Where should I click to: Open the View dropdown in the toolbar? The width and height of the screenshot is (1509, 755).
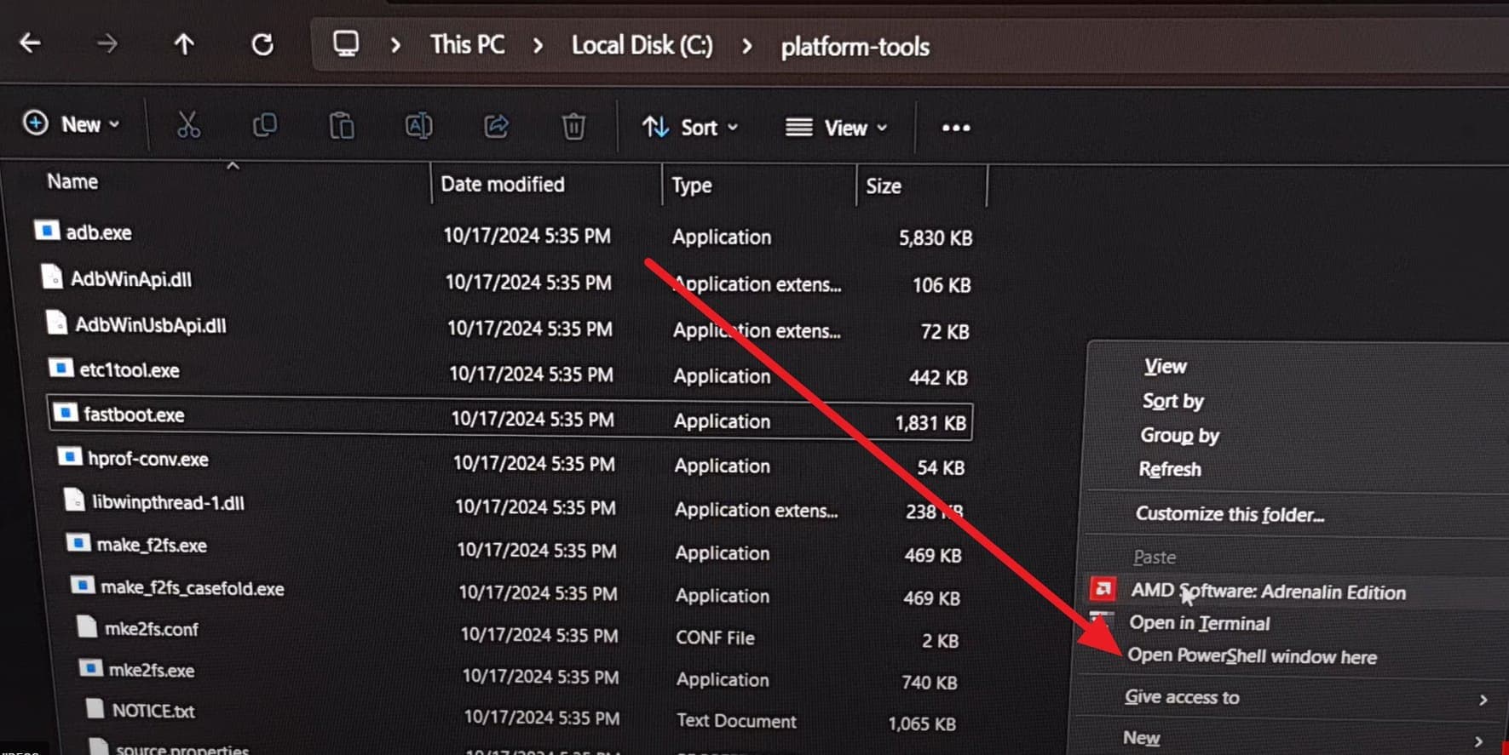pyautogui.click(x=836, y=129)
